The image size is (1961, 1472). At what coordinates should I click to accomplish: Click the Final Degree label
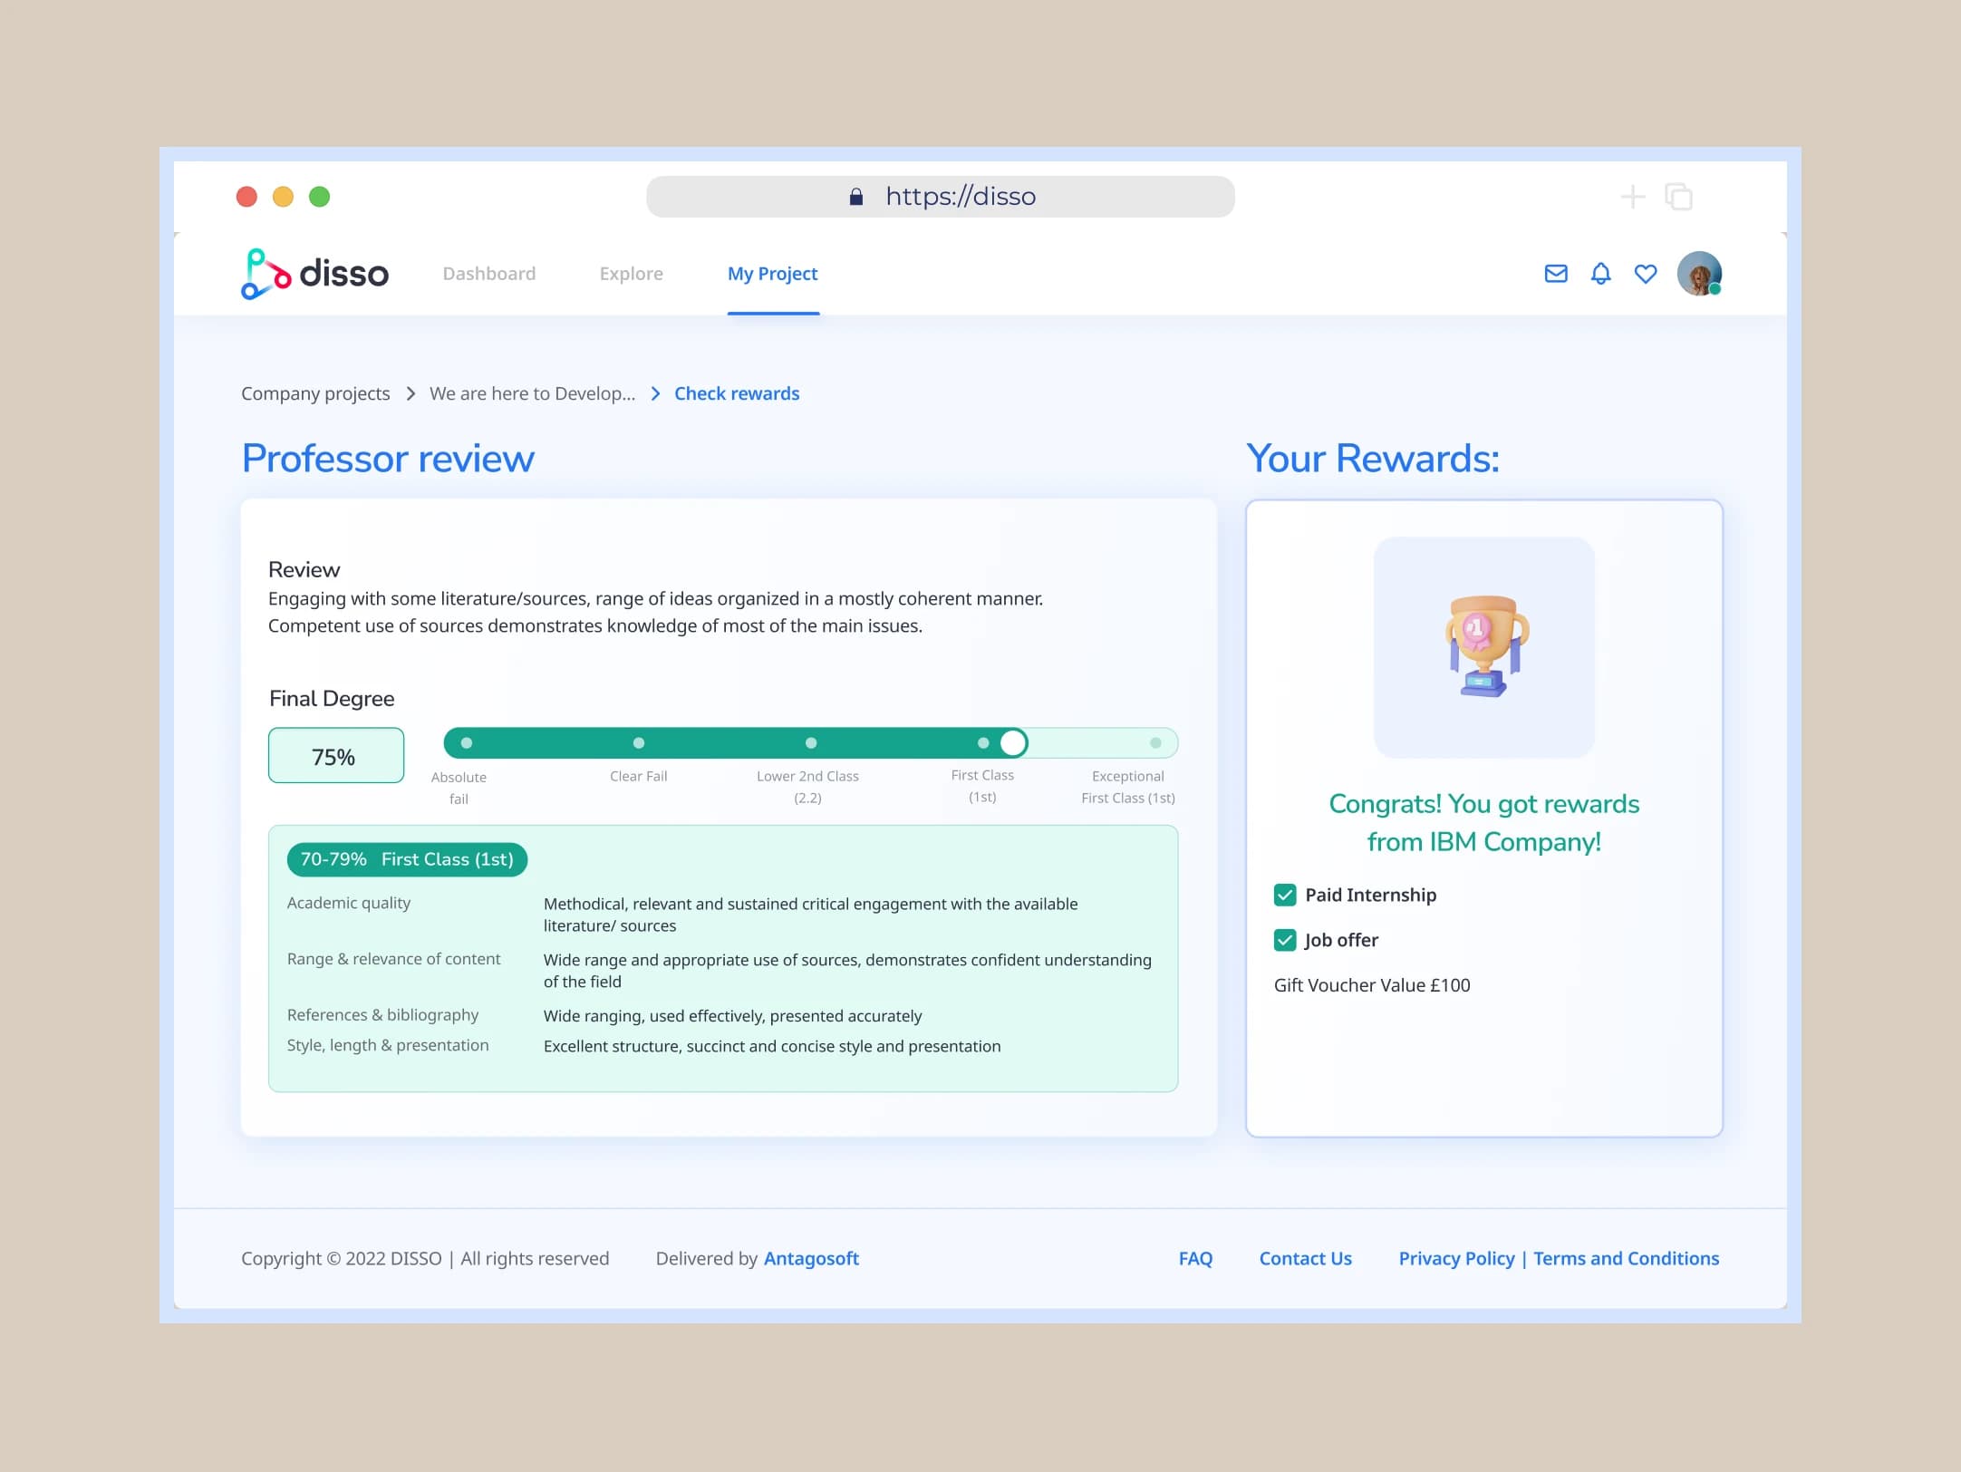coord(332,699)
